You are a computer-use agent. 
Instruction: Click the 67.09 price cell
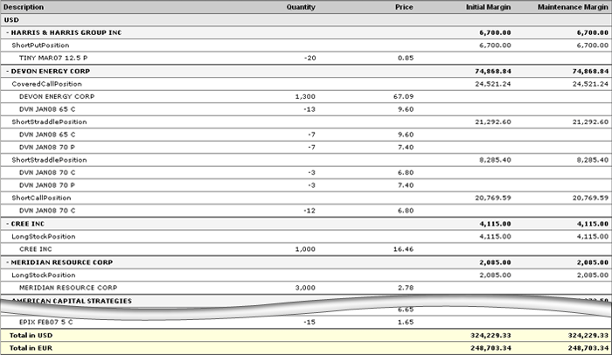tap(404, 96)
